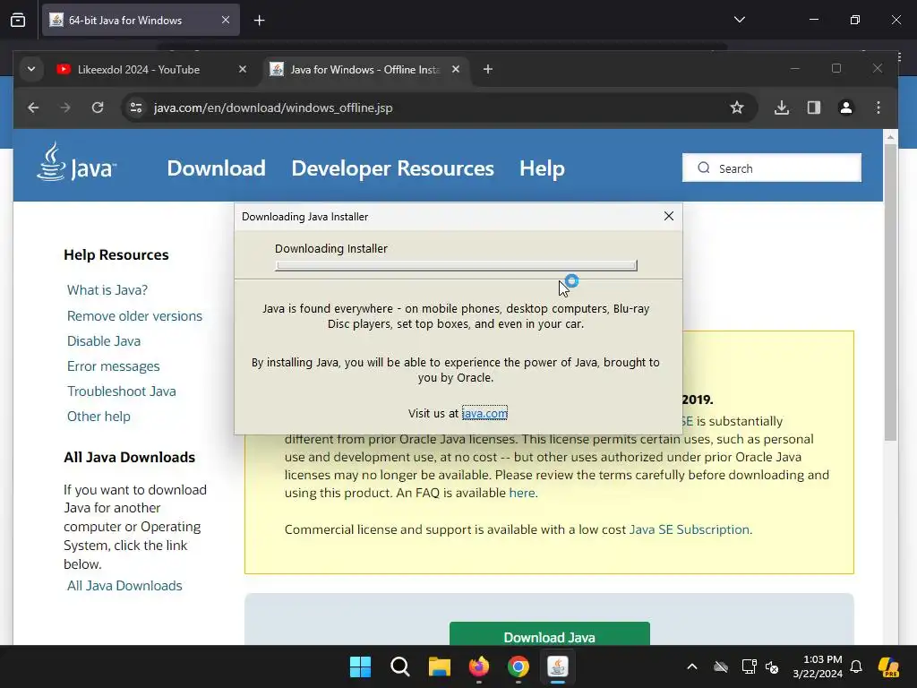Go back using the browser back arrow
917x688 pixels.
click(x=33, y=107)
